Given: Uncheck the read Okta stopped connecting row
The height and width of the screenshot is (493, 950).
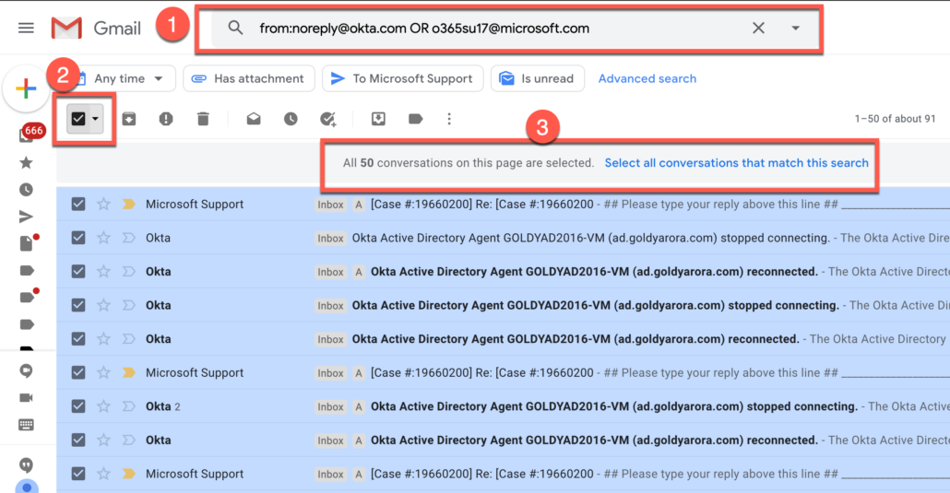Looking at the screenshot, I should pyautogui.click(x=78, y=238).
